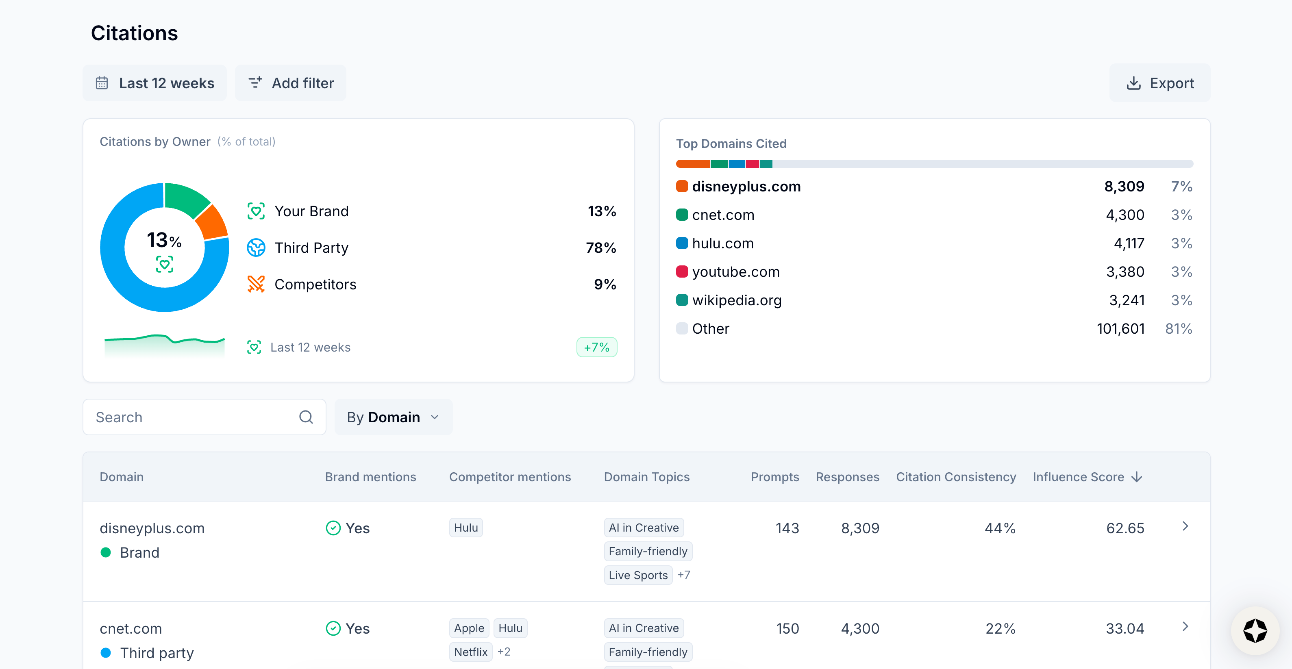
Task: Click the orange disneyplus.com color swatch
Action: coord(682,187)
